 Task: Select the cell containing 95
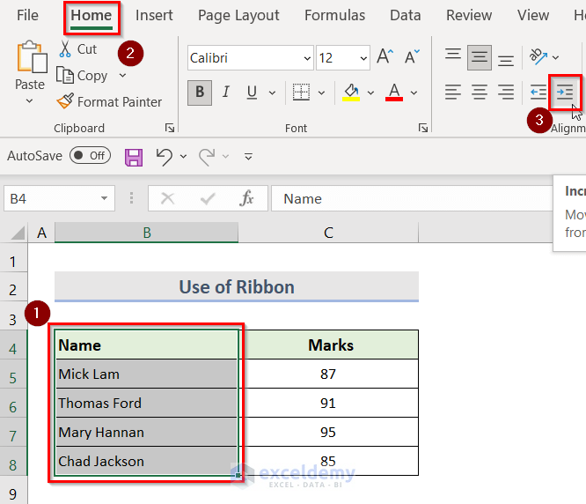click(328, 432)
